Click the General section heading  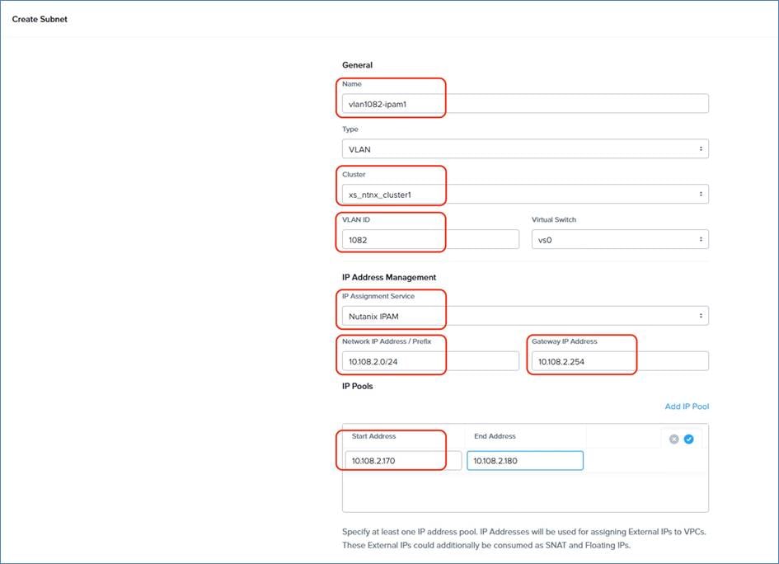click(x=357, y=64)
